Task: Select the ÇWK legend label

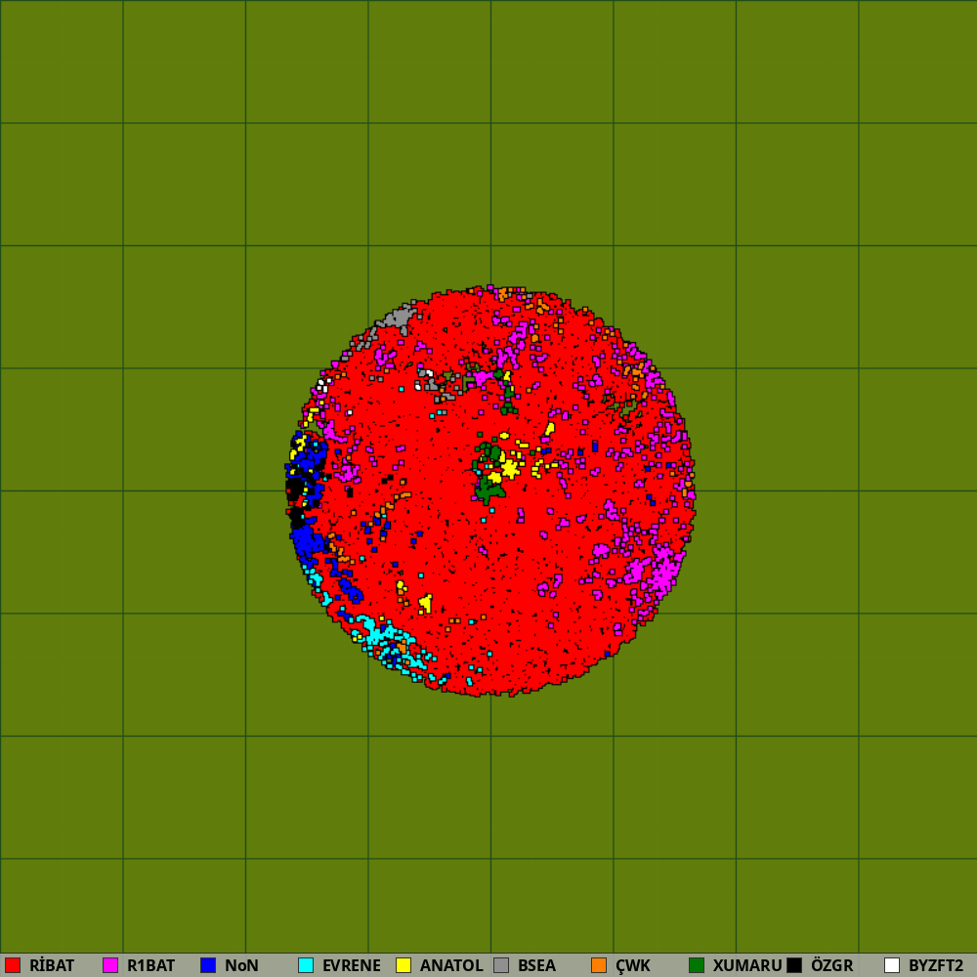Action: 633,965
